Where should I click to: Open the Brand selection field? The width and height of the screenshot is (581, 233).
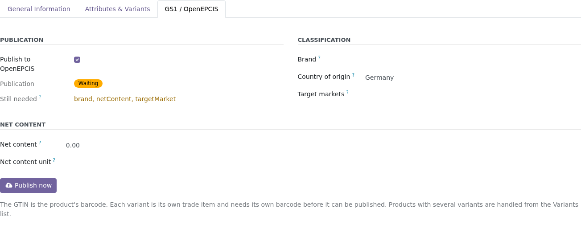click(x=473, y=60)
